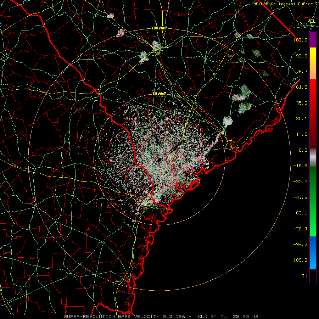The width and height of the screenshot is (319, 319).
Task: Click the -0.9 legend value
Action: pos(302,150)
